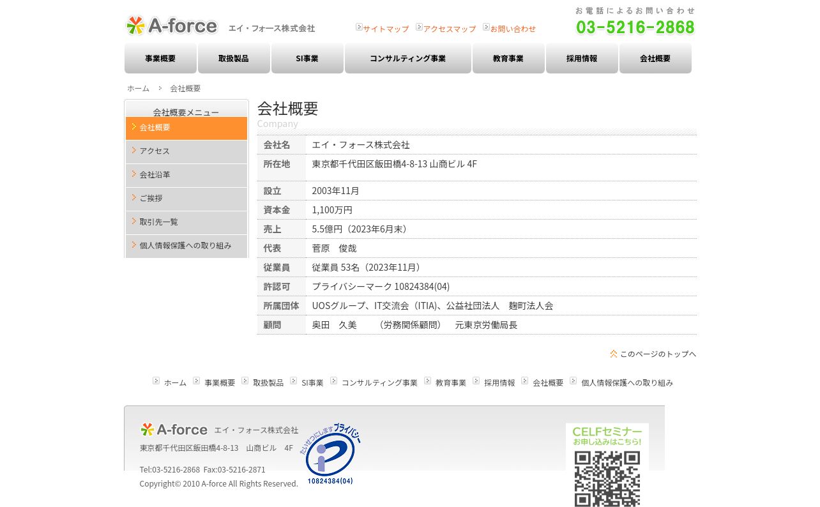Click the このページのトップへ link
Image resolution: width=820 pixels, height=507 pixels.
[x=658, y=354]
